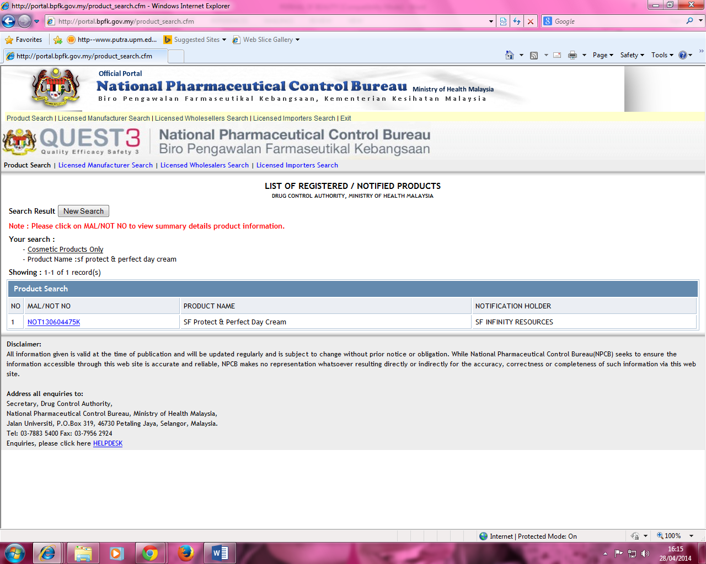Click Exit in the yellow menu bar
The width and height of the screenshot is (706, 564).
[346, 118]
